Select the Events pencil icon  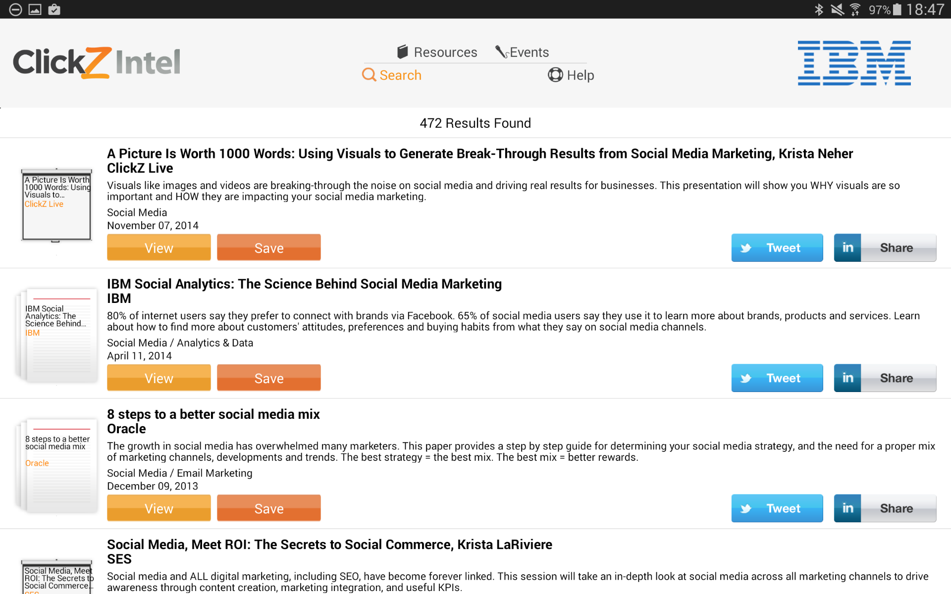click(x=502, y=51)
